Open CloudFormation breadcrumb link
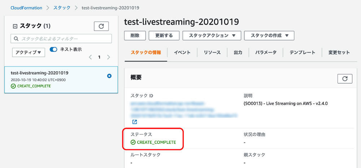 26,8
